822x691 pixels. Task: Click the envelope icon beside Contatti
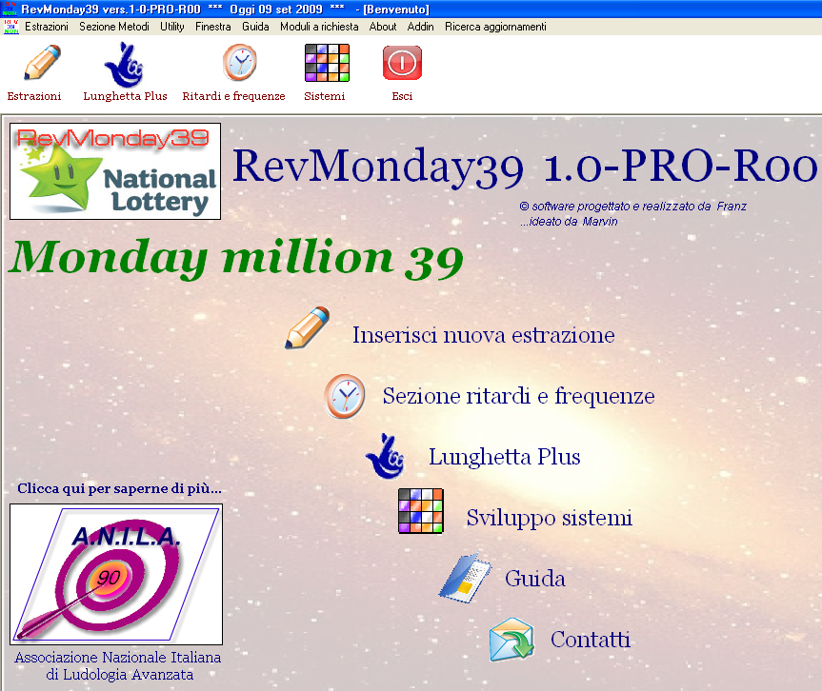pyautogui.click(x=511, y=640)
